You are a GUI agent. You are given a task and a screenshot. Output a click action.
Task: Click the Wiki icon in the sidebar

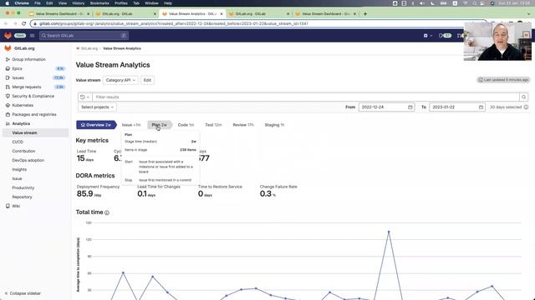click(8, 206)
